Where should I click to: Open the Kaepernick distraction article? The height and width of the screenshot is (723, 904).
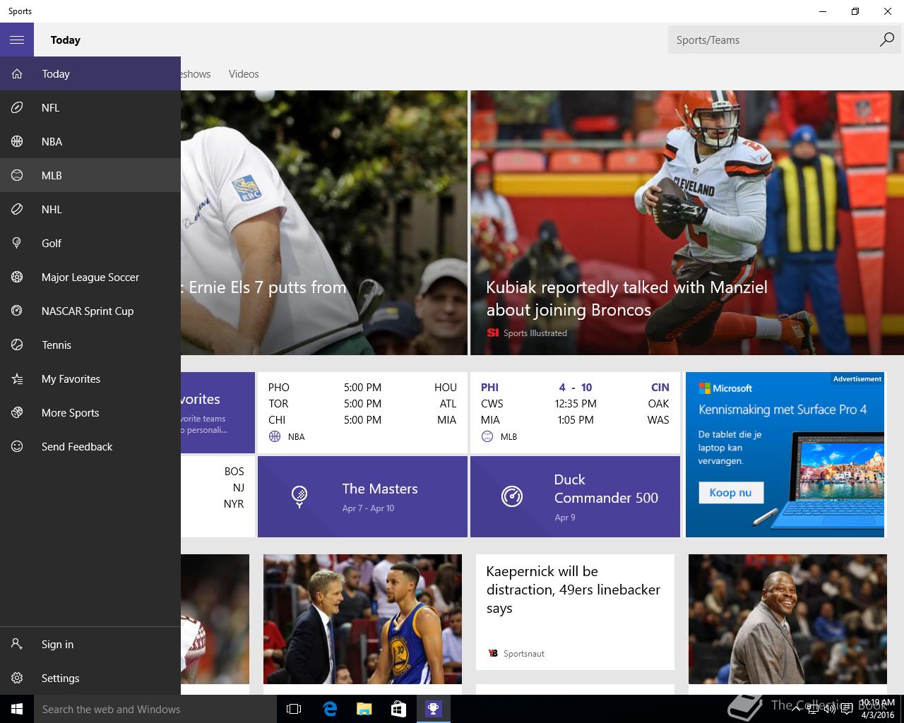click(575, 612)
